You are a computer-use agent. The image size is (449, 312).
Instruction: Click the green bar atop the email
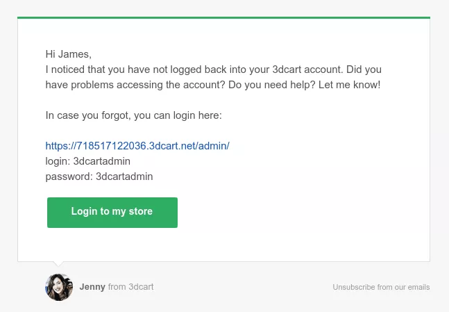[x=223, y=17]
